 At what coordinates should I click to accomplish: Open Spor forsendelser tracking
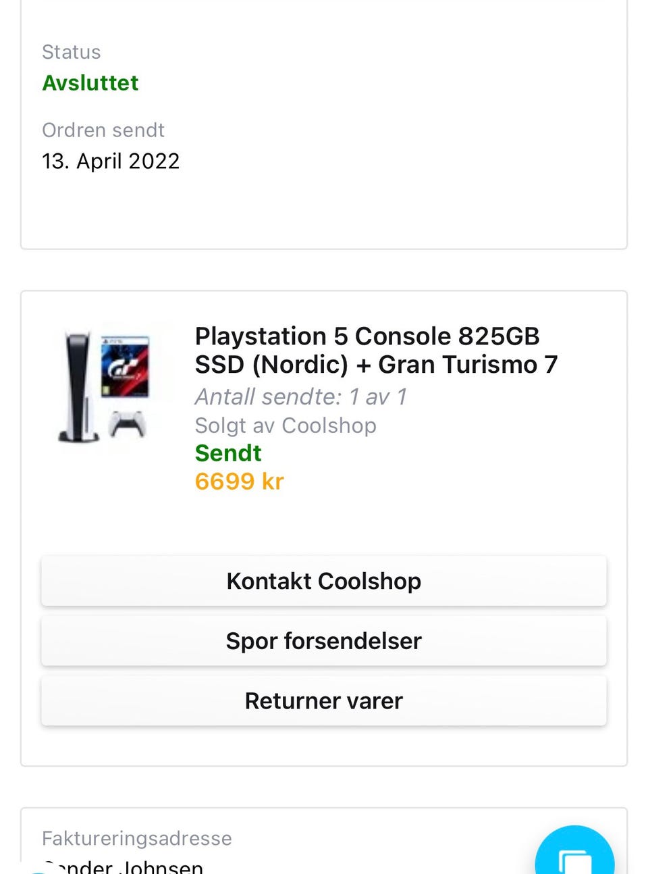point(324,641)
